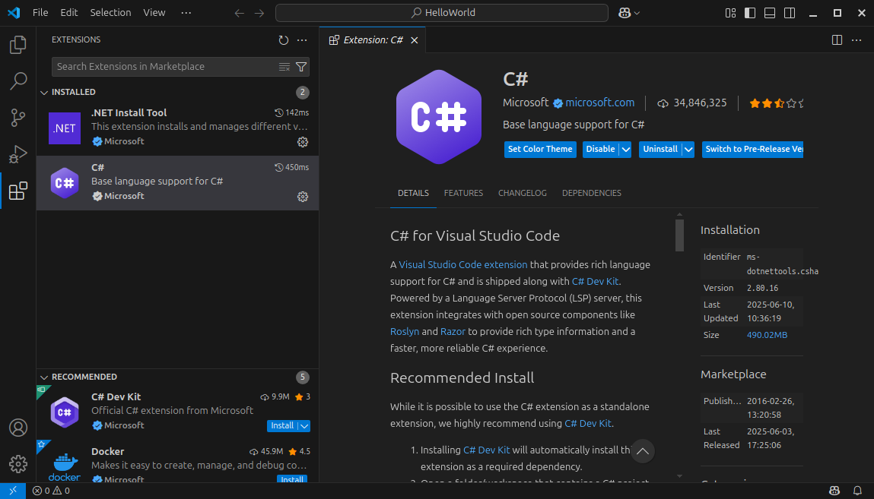Viewport: 874px width, 499px height.
Task: Open the 490.02MB size link
Action: (x=767, y=335)
